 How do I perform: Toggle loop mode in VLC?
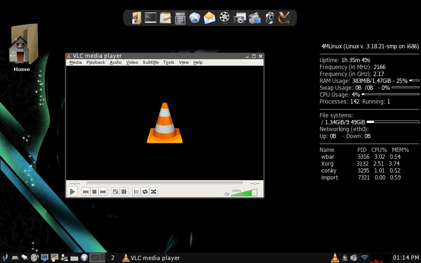tap(145, 192)
